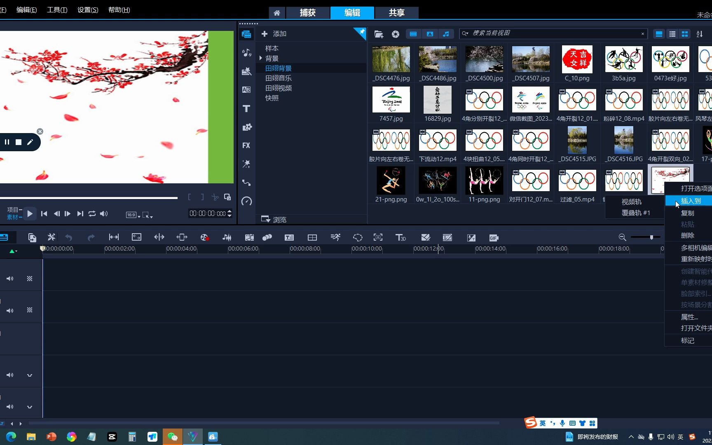Select 覆叠轨 #1 in the submenu

tap(636, 213)
